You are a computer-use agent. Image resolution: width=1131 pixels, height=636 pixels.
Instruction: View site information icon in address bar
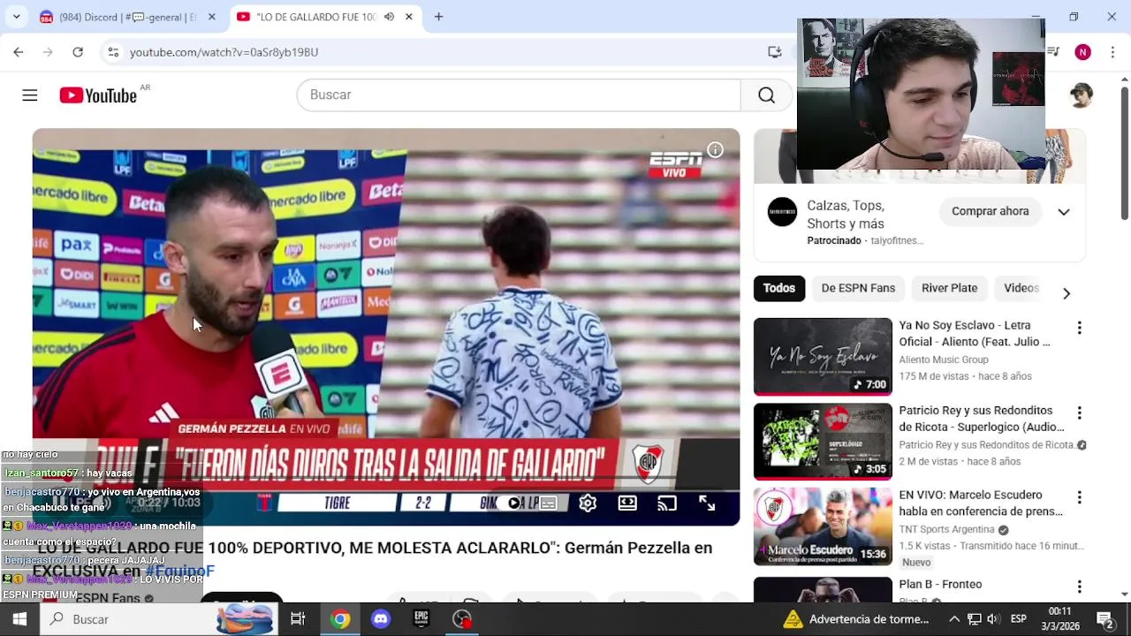[x=113, y=52]
